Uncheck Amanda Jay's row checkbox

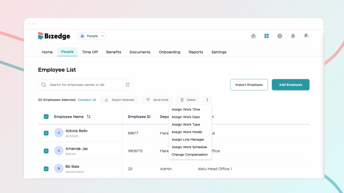pyautogui.click(x=46, y=151)
